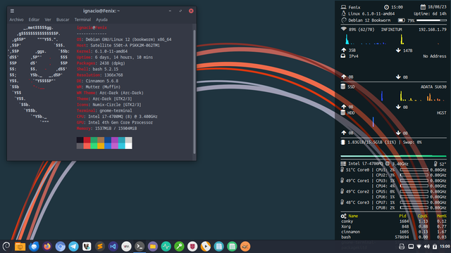Launch Visual Studio Code from the panel
This screenshot has height=253, width=451.
[113, 247]
